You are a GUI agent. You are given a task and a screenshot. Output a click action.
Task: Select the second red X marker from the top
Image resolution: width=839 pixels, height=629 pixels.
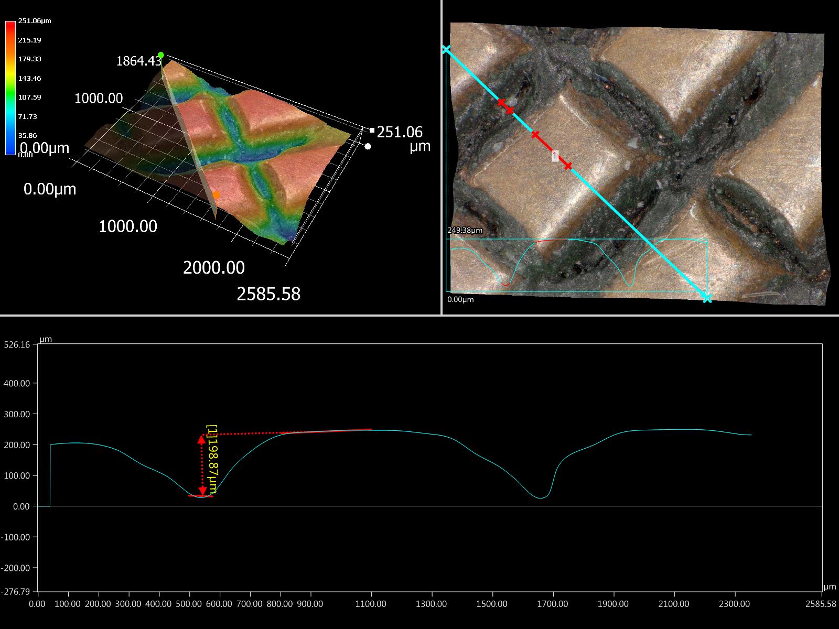(510, 110)
